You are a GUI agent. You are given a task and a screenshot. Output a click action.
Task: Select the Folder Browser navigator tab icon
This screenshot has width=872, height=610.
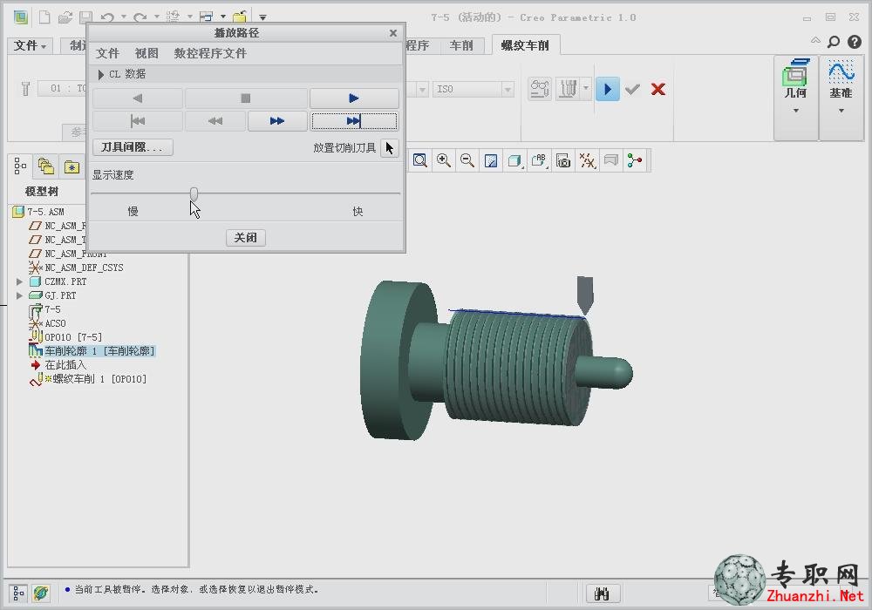pyautogui.click(x=46, y=166)
